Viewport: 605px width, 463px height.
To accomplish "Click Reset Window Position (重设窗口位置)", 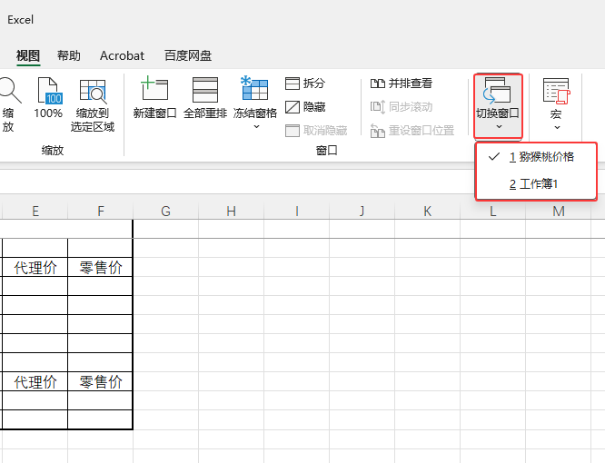I will click(412, 131).
